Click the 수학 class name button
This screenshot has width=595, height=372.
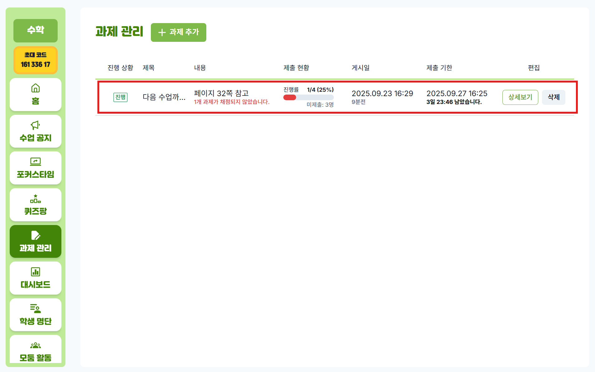[36, 30]
